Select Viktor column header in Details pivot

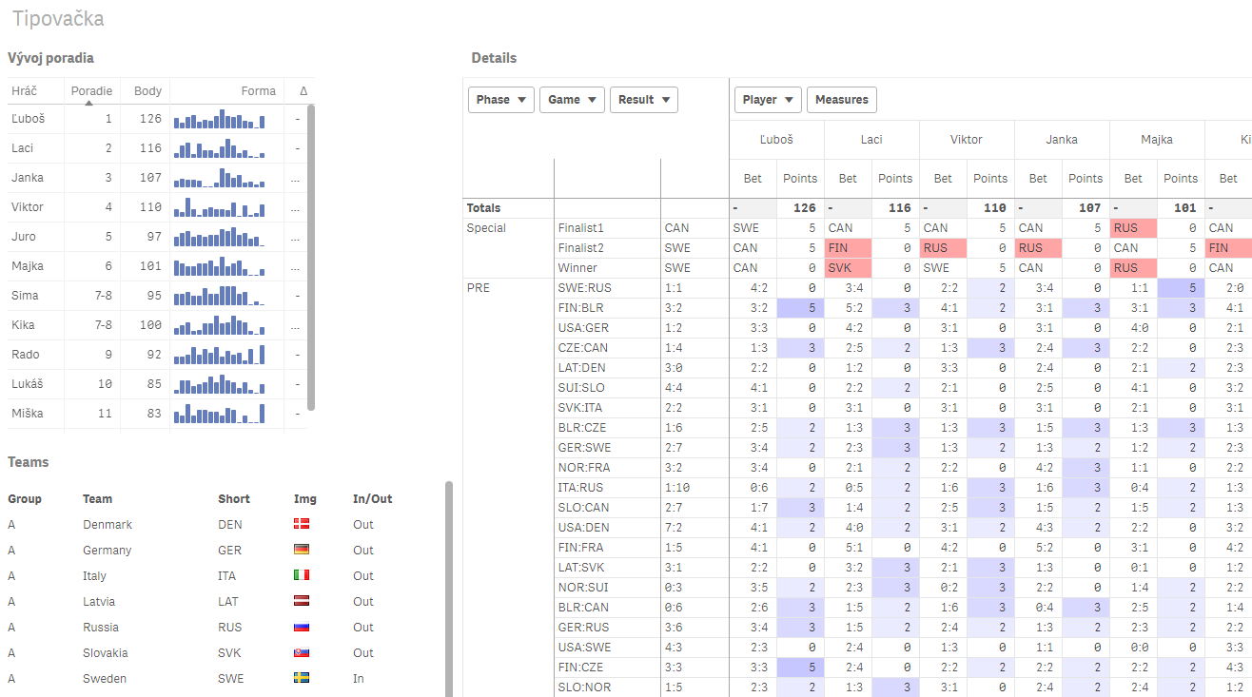[967, 139]
